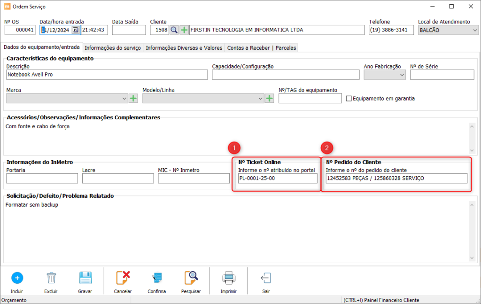Open the Contas a Receber | Parcelas tab
Image resolution: width=481 pixels, height=304 pixels.
262,48
